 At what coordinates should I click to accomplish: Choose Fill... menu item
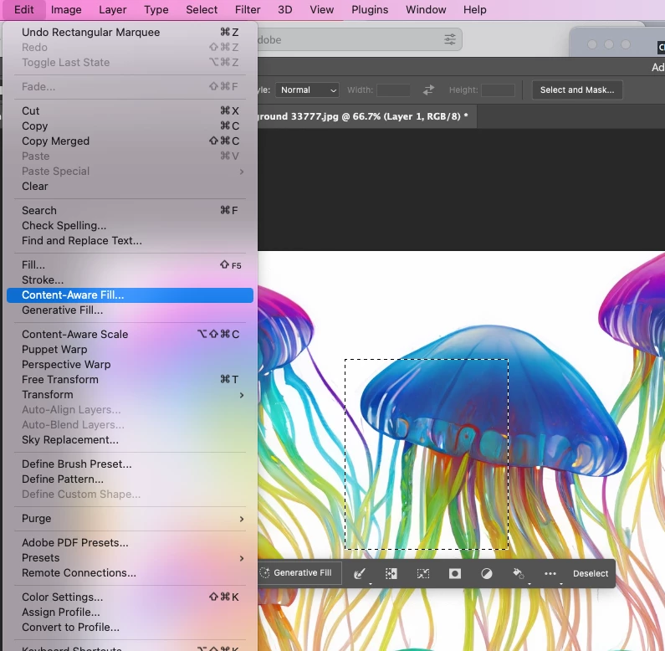coord(130,264)
